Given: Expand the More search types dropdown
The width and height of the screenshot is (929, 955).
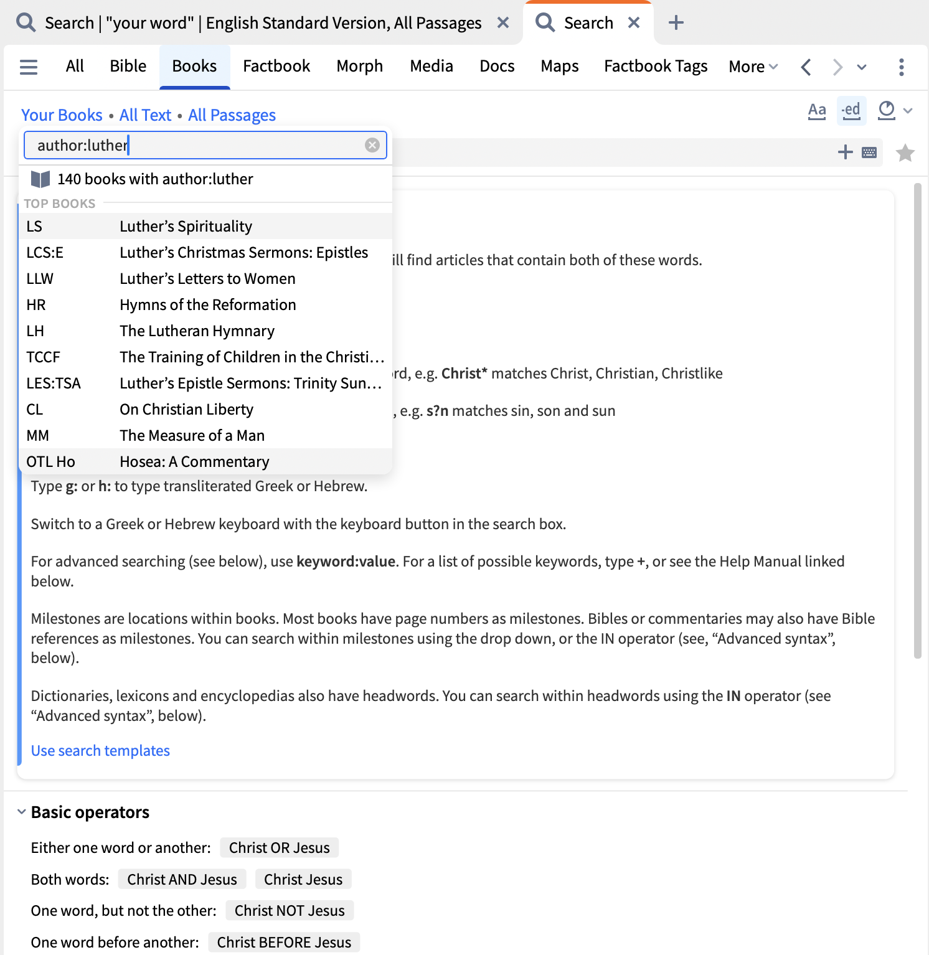Looking at the screenshot, I should point(753,67).
